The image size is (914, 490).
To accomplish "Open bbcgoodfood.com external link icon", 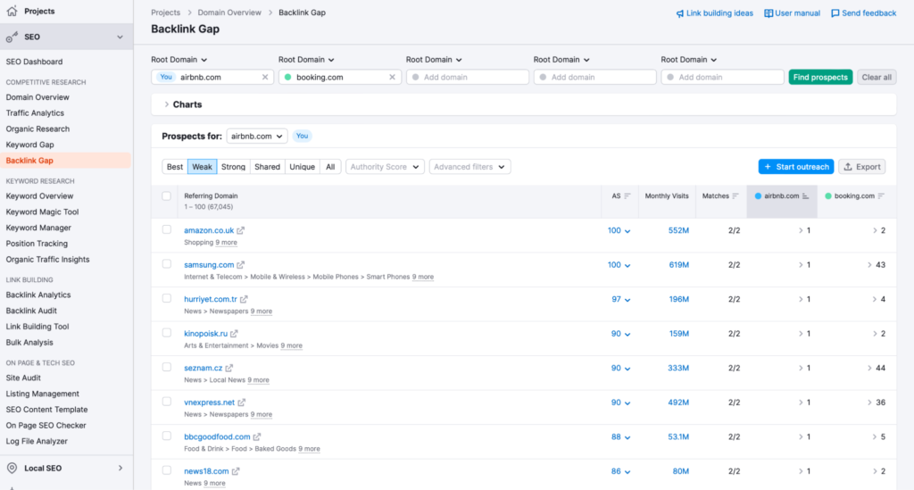I will (257, 436).
